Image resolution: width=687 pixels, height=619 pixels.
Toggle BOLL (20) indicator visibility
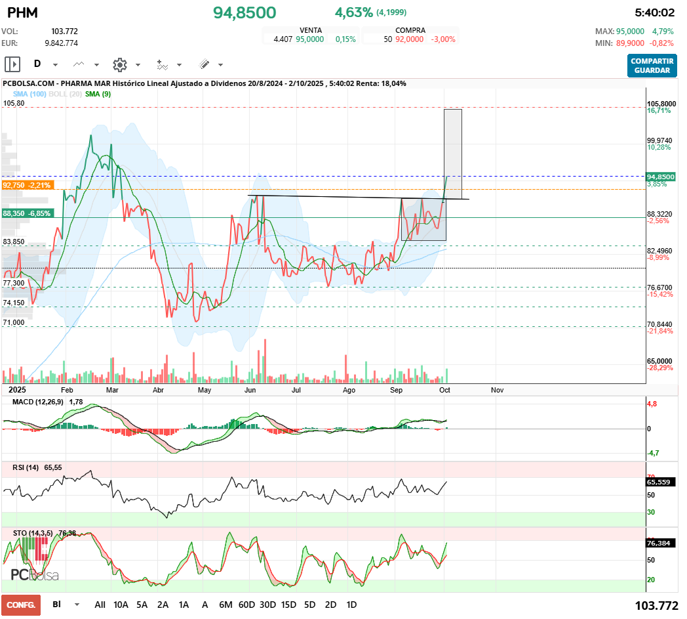65,94
